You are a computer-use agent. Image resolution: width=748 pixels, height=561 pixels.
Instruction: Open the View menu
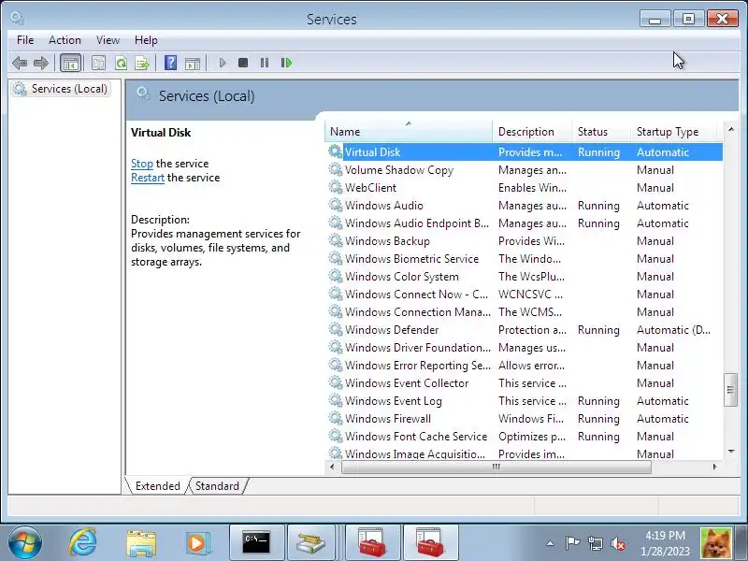(x=108, y=40)
